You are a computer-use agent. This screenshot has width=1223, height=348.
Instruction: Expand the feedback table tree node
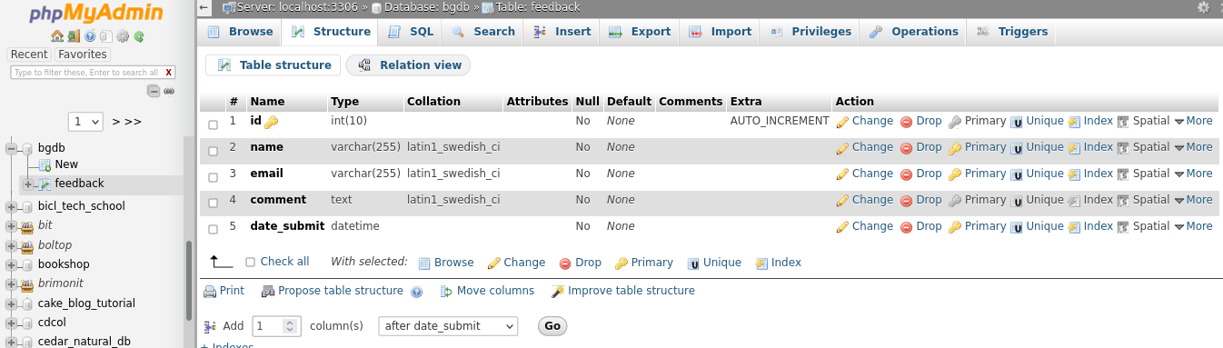coord(28,184)
